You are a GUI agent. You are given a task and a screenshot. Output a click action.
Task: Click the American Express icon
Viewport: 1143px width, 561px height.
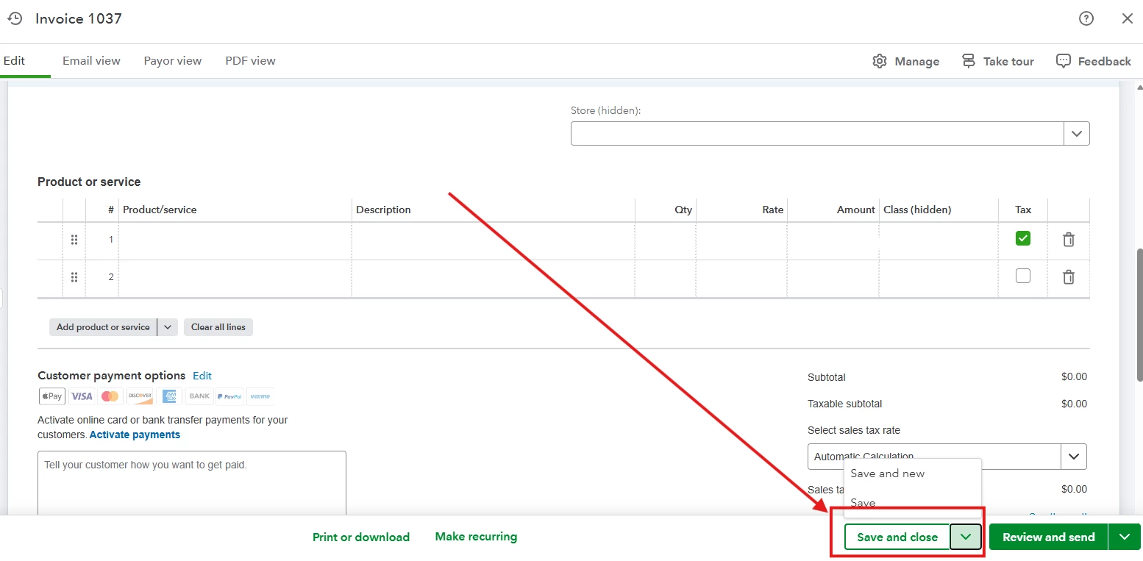[x=169, y=396]
